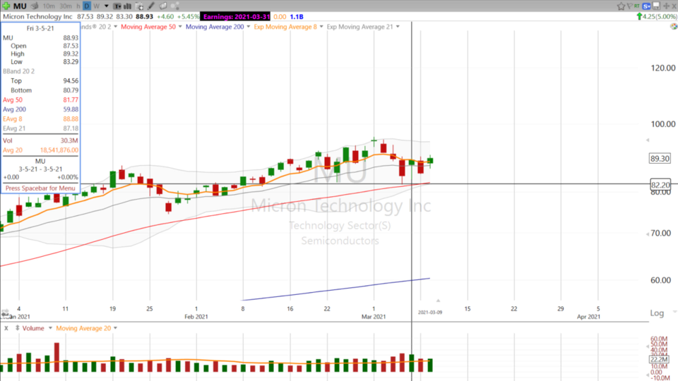Switch to the 10m time frame

coord(49,6)
